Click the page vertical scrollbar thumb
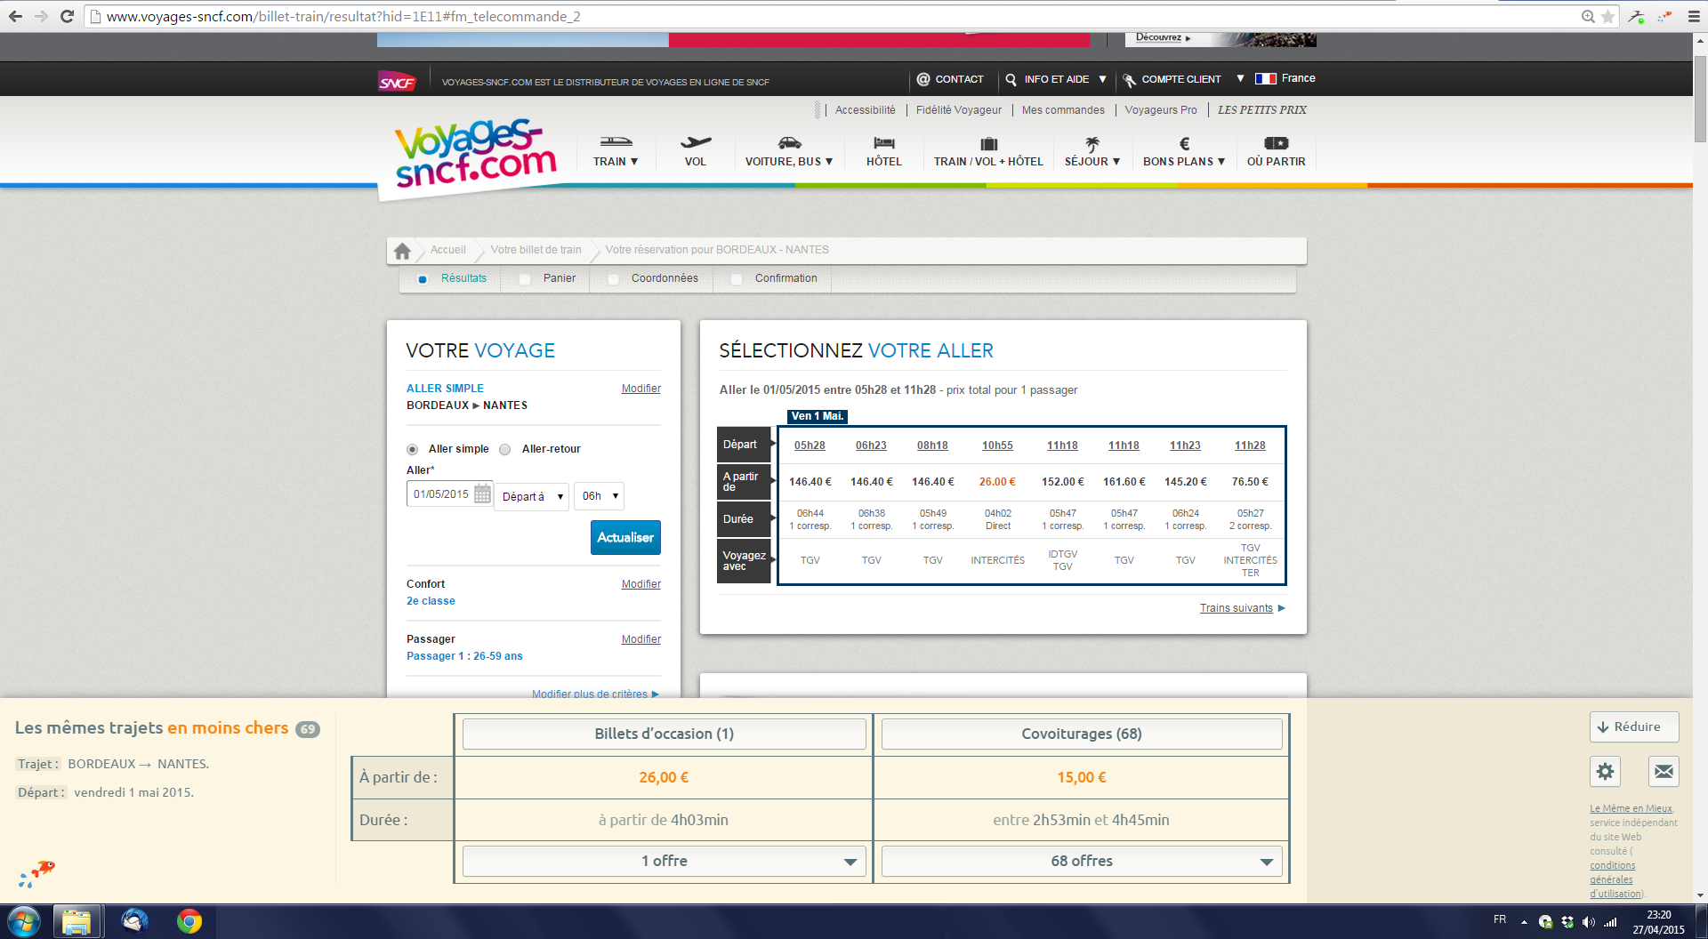Image resolution: width=1708 pixels, height=939 pixels. coord(1700,98)
